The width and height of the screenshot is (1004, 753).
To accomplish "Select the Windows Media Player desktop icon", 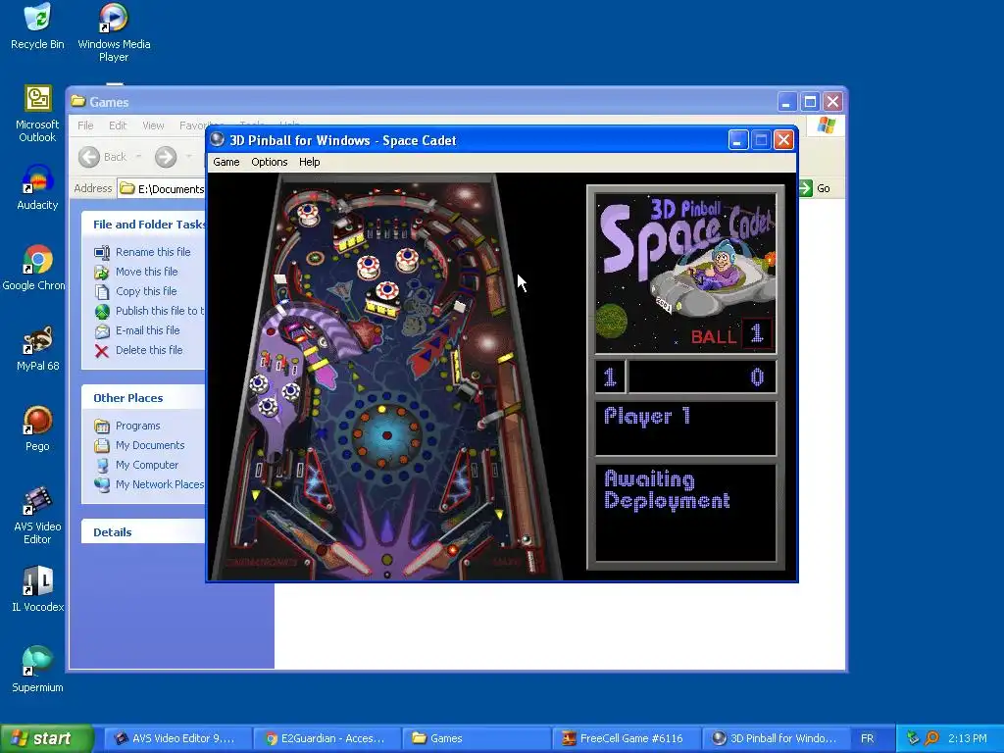I will [114, 32].
